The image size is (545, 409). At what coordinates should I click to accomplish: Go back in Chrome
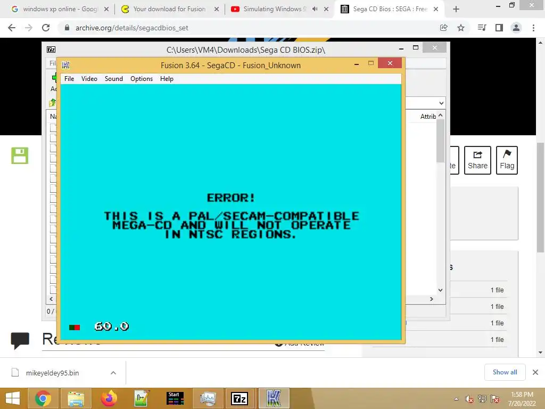pyautogui.click(x=12, y=28)
